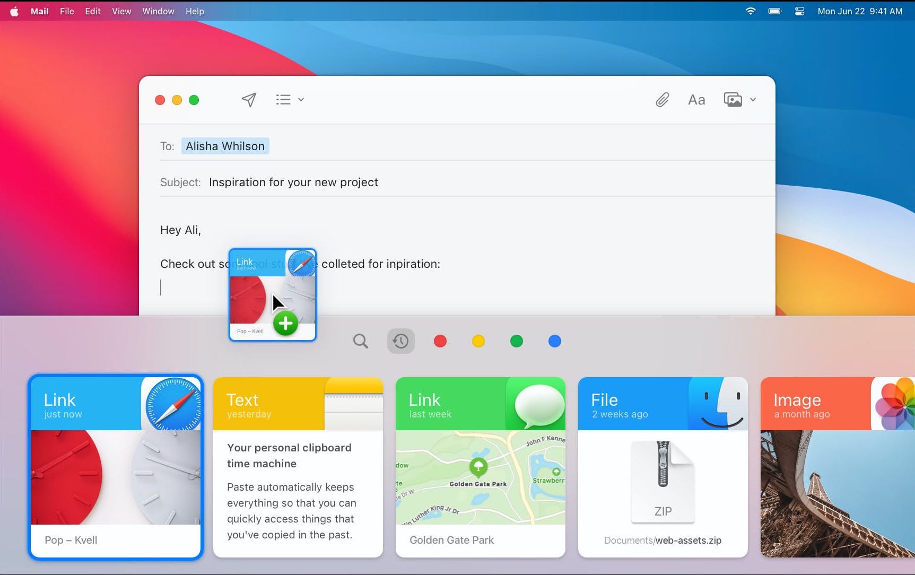Open the Window menu
This screenshot has width=915, height=575.
point(158,11)
